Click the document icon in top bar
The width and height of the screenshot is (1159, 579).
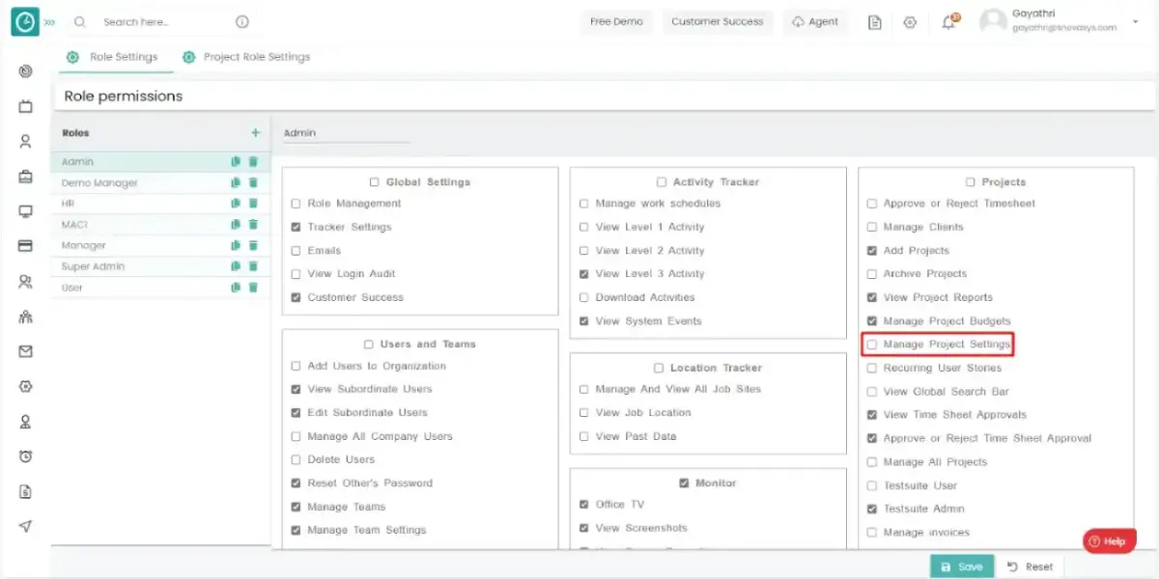tap(875, 22)
